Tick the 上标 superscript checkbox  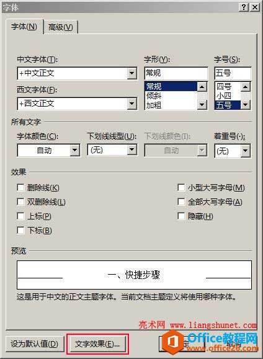(x=20, y=216)
